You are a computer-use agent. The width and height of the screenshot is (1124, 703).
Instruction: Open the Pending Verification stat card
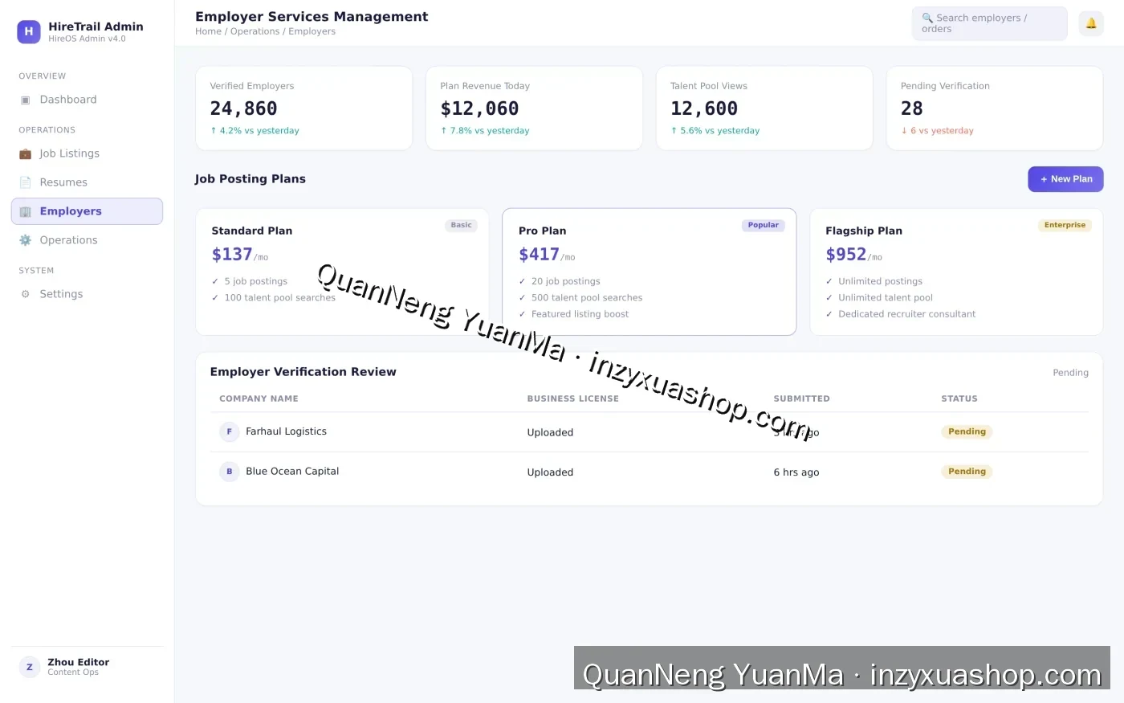[x=995, y=108]
